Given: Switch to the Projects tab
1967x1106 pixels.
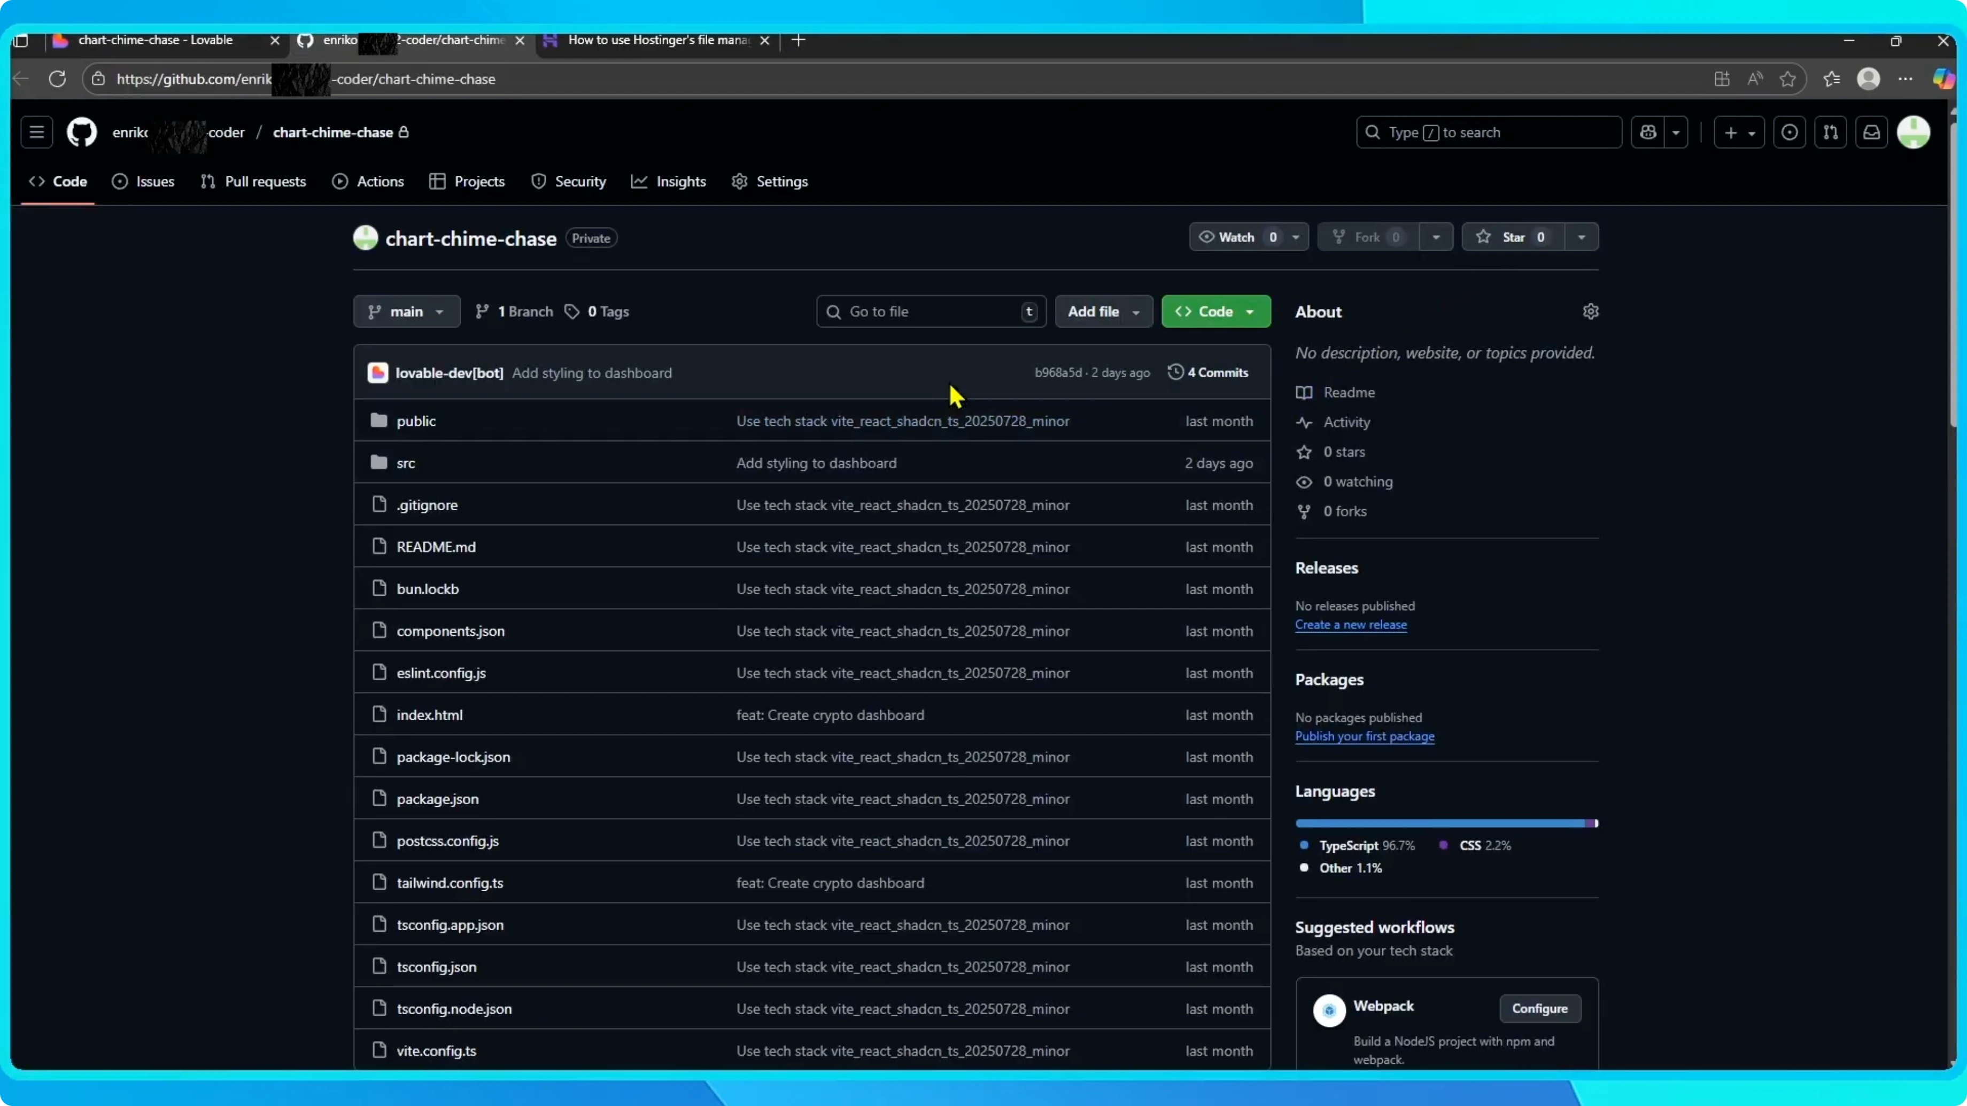Looking at the screenshot, I should tap(467, 182).
